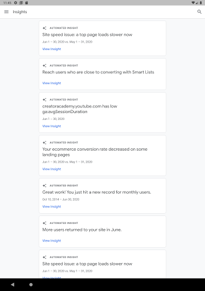Click the sparkle icon on Smart Lists card
205x291 pixels.
pos(44,65)
